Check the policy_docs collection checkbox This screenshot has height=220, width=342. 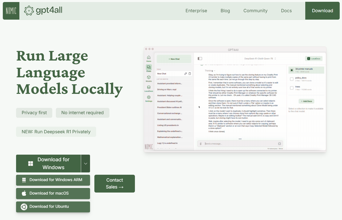292,79
